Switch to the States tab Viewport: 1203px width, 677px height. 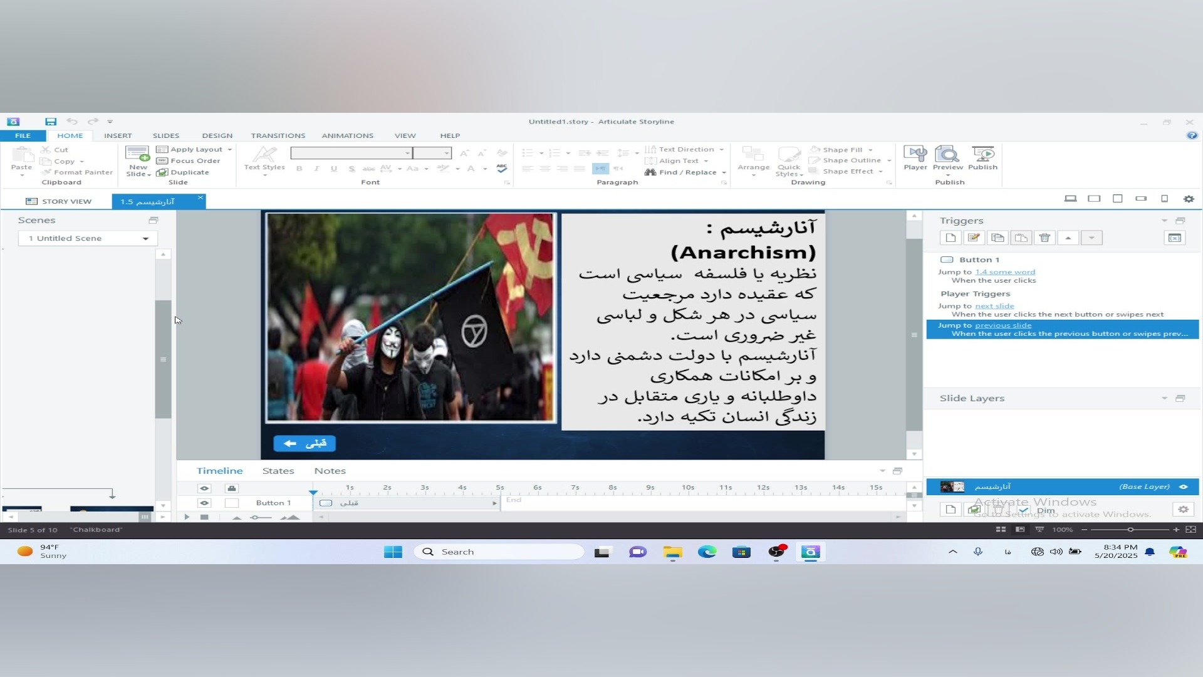tap(278, 471)
